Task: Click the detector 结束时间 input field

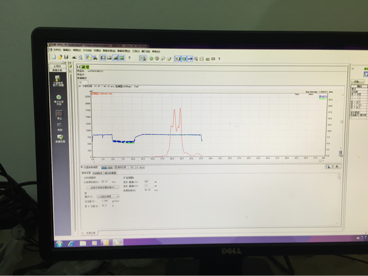Action: click(149, 190)
